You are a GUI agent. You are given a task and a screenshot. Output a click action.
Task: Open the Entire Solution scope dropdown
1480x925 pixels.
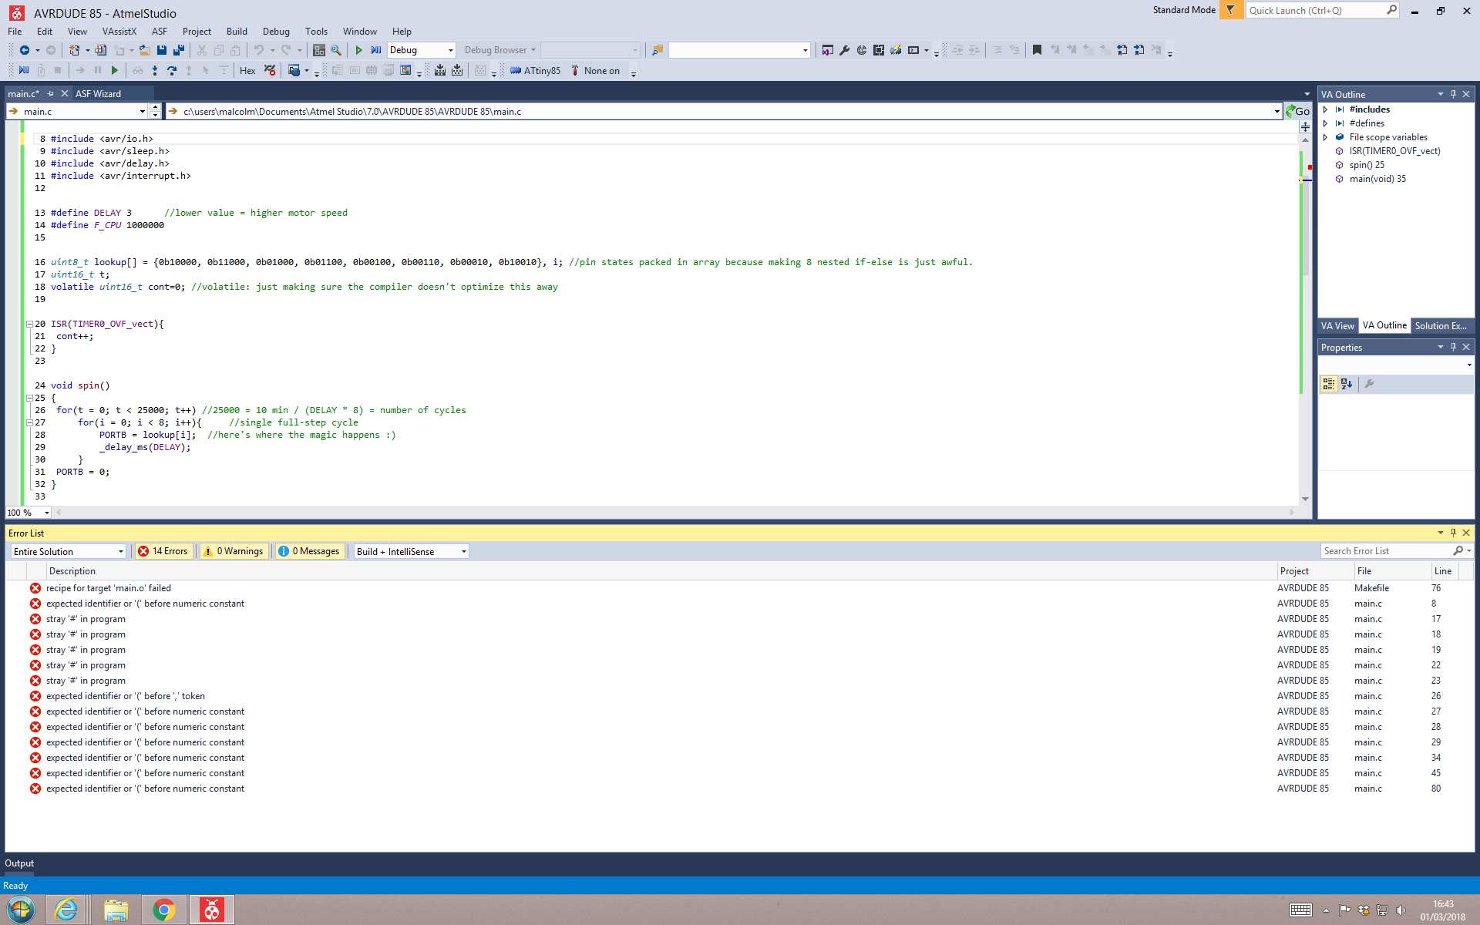tap(68, 551)
